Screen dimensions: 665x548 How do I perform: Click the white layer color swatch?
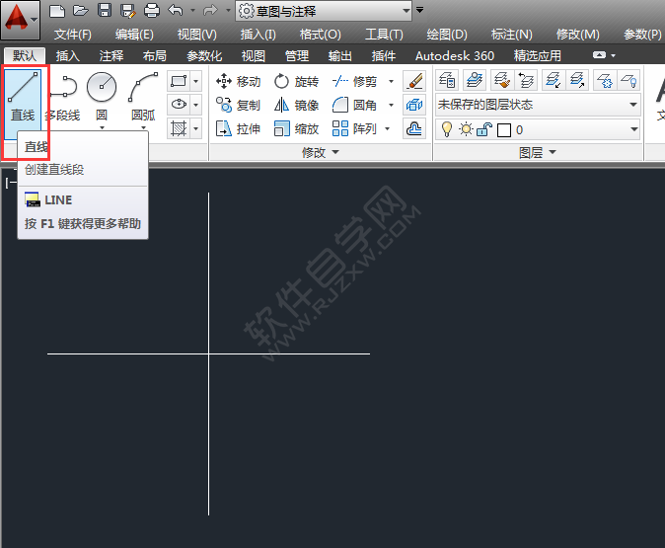pos(504,129)
